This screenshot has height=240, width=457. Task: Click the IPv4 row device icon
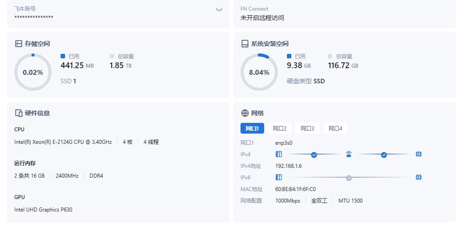(279, 154)
